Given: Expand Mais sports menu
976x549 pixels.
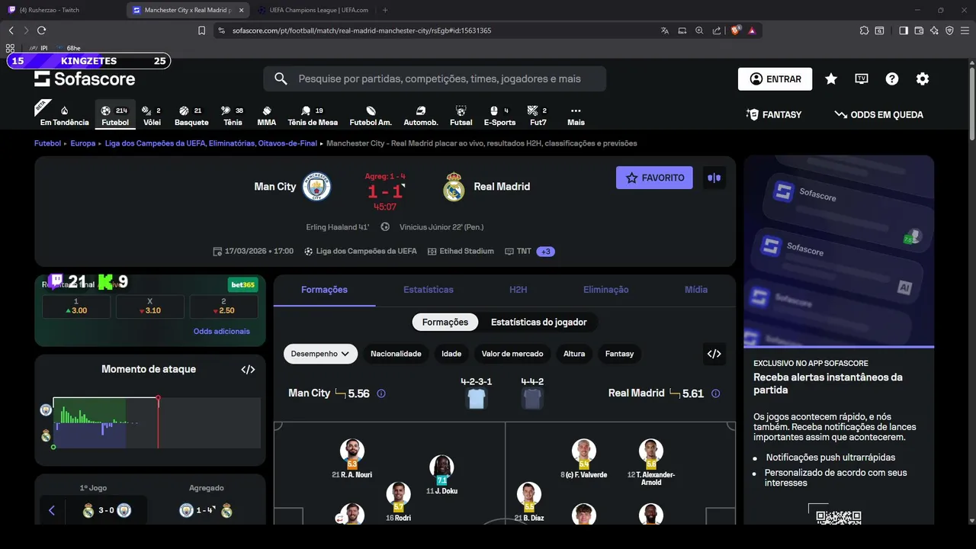Looking at the screenshot, I should [x=576, y=116].
